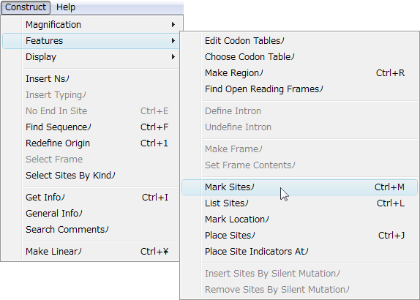420x300 pixels.
Task: Click Mark Sites item
Action: [299, 187]
